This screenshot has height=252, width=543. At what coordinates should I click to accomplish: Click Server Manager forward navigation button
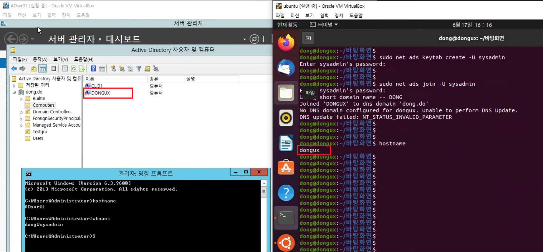pos(24,39)
